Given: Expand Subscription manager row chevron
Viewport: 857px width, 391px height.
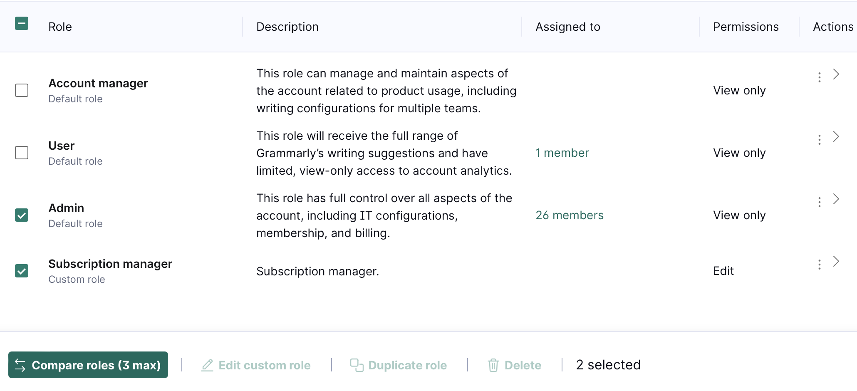Looking at the screenshot, I should click(836, 261).
